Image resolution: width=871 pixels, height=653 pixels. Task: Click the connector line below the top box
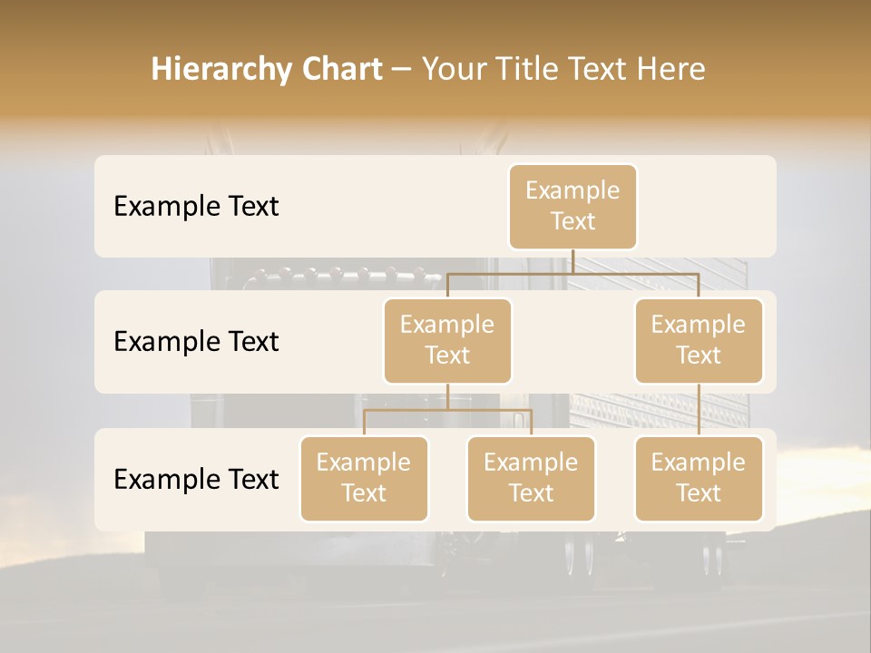tap(573, 265)
